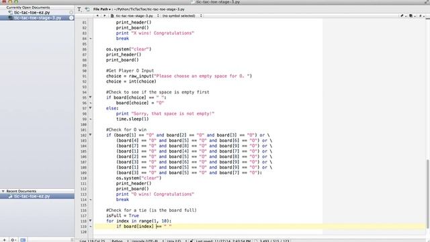Click the lock icon in the status bar
The image size is (430, 242).
pyautogui.click(x=191, y=241)
